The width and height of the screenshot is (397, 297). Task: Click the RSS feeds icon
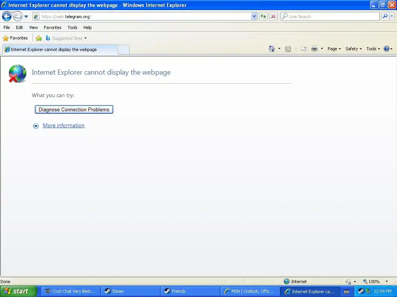coord(288,49)
